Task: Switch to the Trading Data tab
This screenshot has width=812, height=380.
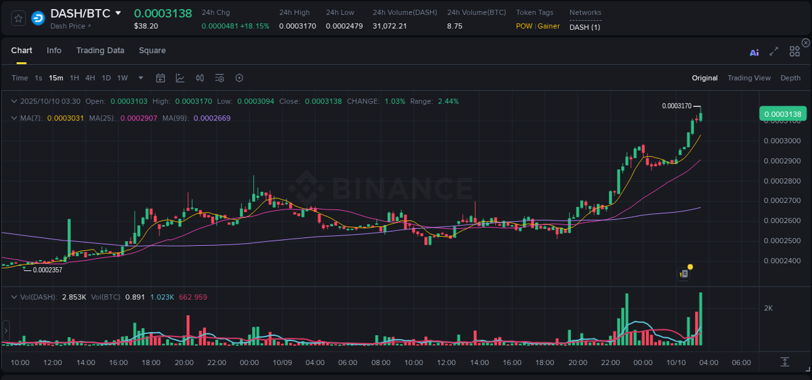Action: pos(100,51)
